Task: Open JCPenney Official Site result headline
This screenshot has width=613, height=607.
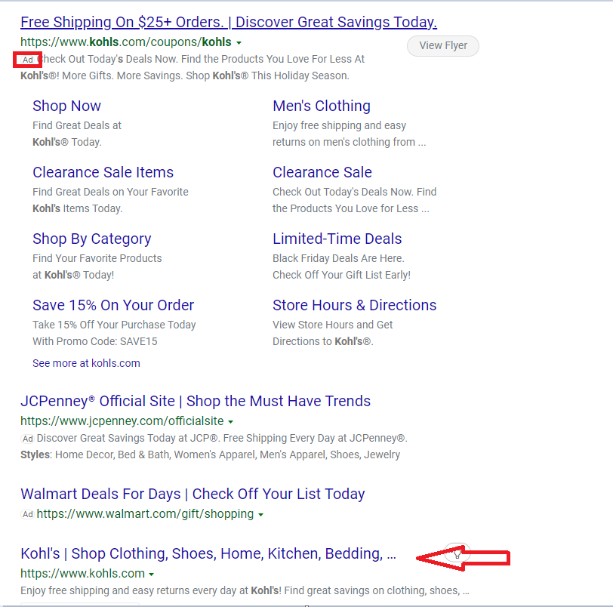Action: coord(196,402)
